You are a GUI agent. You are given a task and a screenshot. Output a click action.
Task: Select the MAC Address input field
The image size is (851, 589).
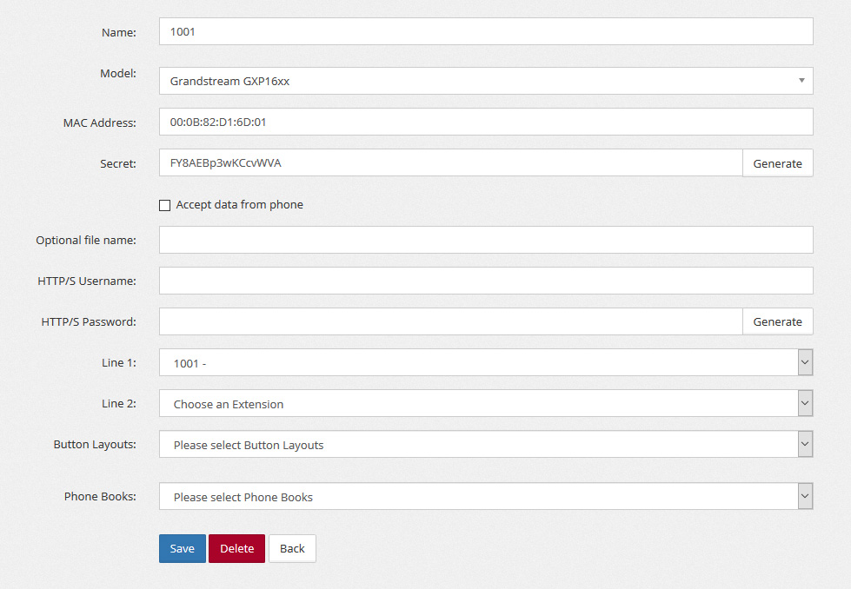485,122
